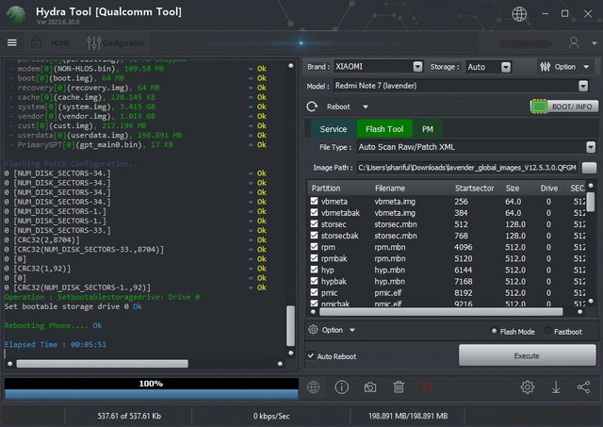Image resolution: width=603 pixels, height=427 pixels.
Task: Toggle the Auto Reboot checkbox
Action: 311,356
